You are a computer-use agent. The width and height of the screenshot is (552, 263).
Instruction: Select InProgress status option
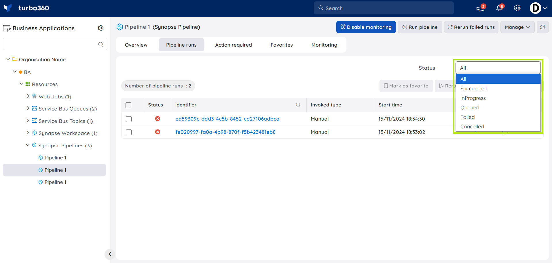pyautogui.click(x=498, y=98)
